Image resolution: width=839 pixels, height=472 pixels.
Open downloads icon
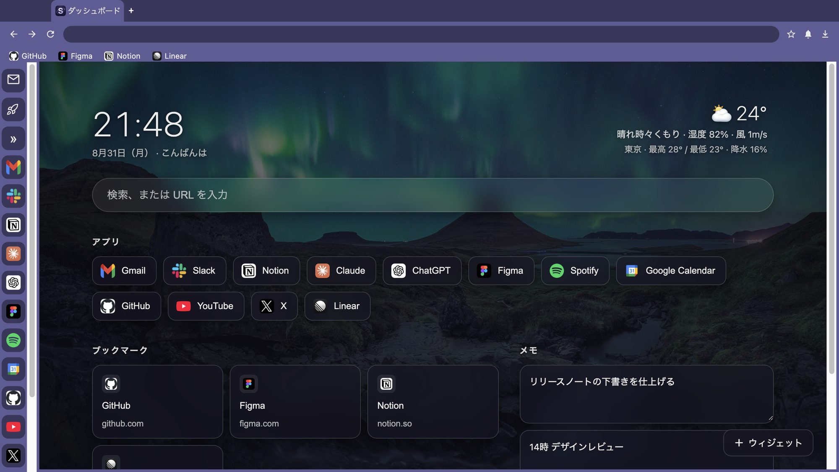825,34
